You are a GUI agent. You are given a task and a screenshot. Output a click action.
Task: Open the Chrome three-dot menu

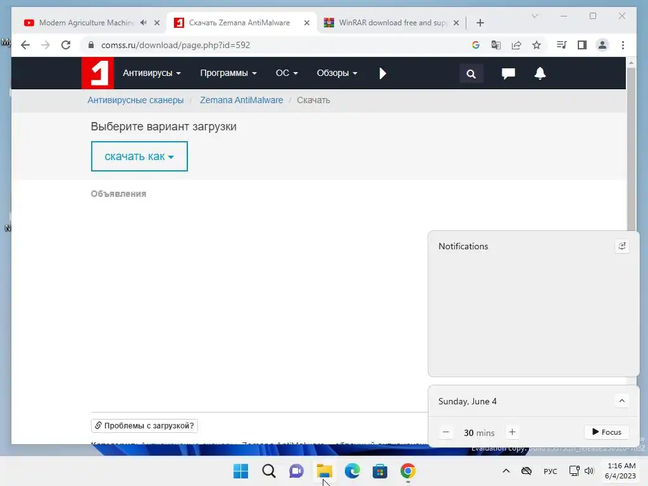[623, 45]
